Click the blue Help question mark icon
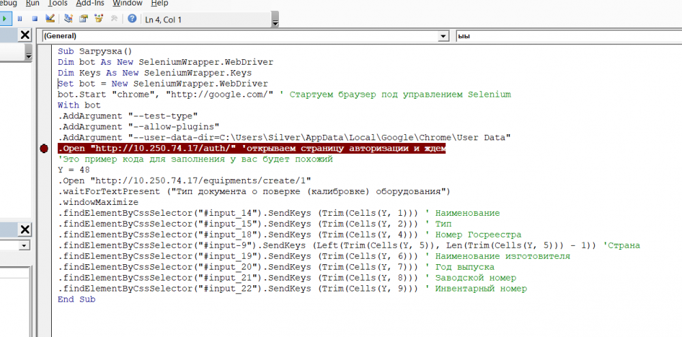 (x=132, y=19)
